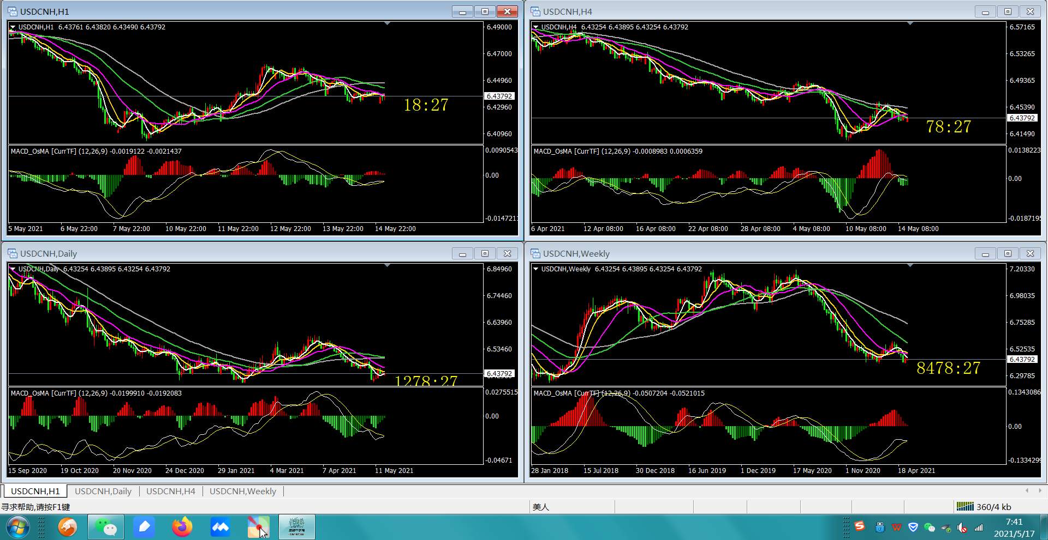Click the H1 MACD_OsMA indicator label

pyautogui.click(x=96, y=151)
